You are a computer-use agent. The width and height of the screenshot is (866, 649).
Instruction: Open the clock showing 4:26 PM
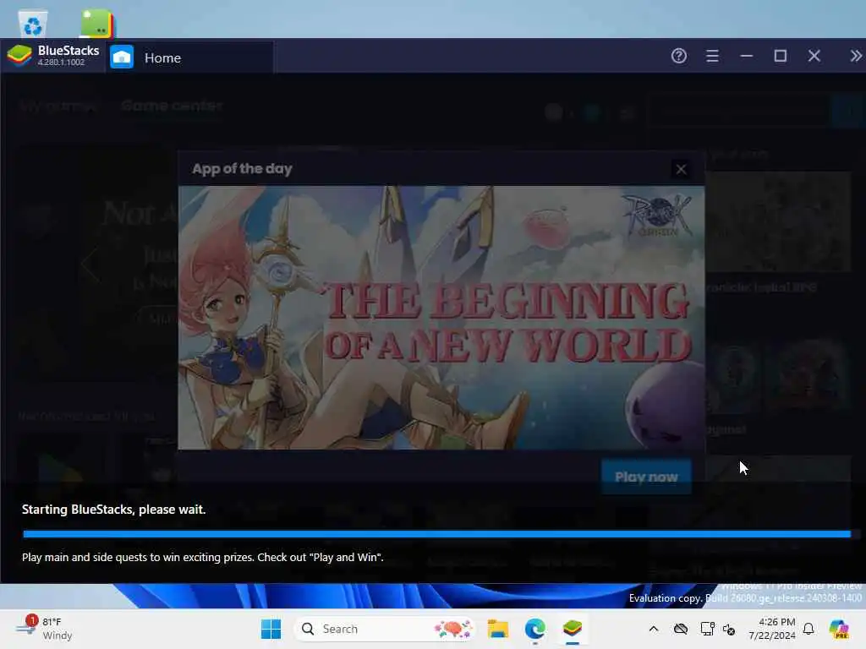(772, 629)
